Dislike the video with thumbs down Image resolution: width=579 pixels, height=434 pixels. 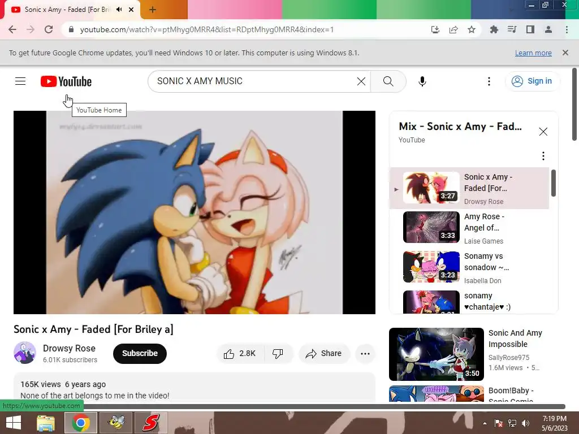278,354
